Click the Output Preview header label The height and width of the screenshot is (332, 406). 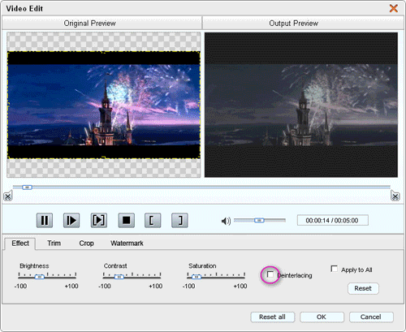(294, 24)
